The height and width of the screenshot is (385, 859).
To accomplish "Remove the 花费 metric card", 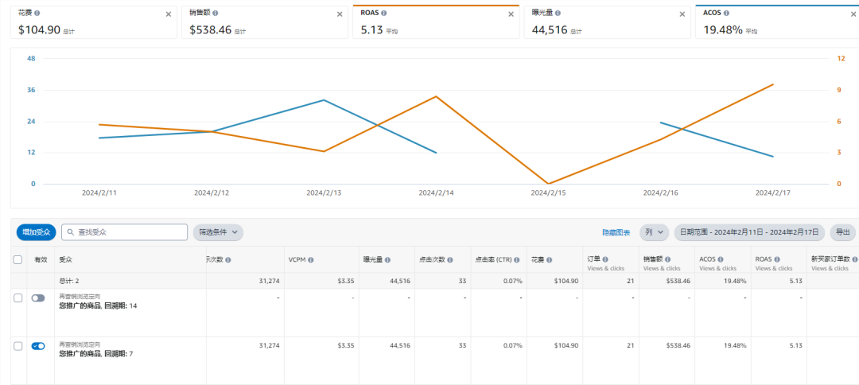I will (x=168, y=14).
